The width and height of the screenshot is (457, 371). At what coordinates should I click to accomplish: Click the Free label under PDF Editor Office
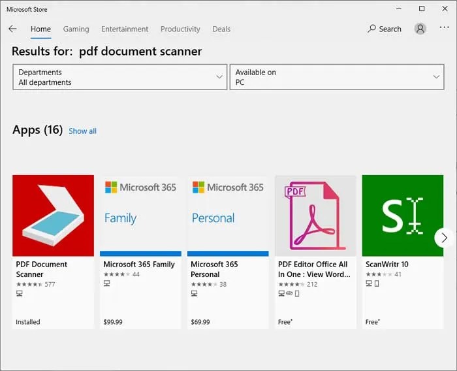click(285, 322)
